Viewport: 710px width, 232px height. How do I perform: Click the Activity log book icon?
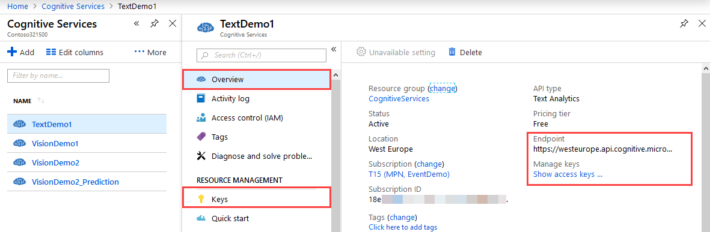click(201, 98)
